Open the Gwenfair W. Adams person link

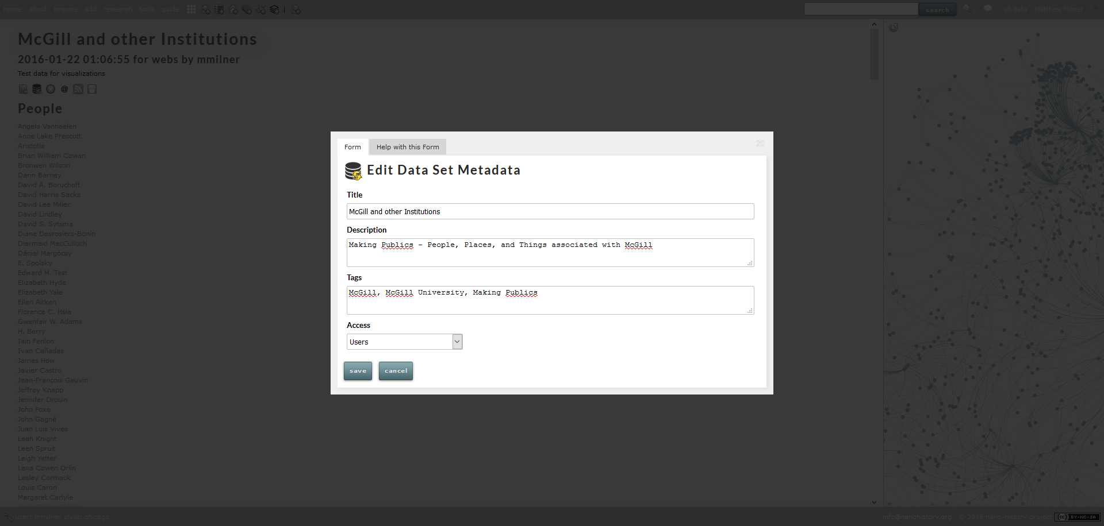[x=50, y=322]
